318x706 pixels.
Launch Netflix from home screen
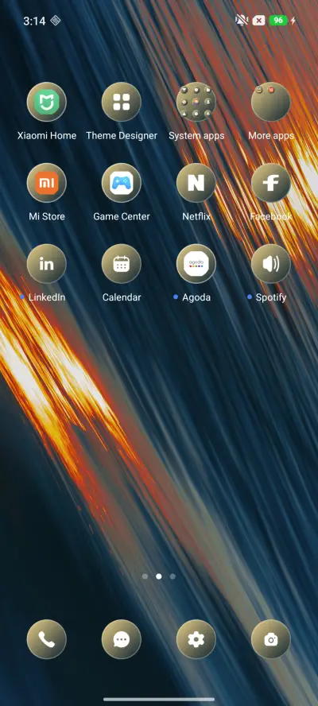[196, 183]
